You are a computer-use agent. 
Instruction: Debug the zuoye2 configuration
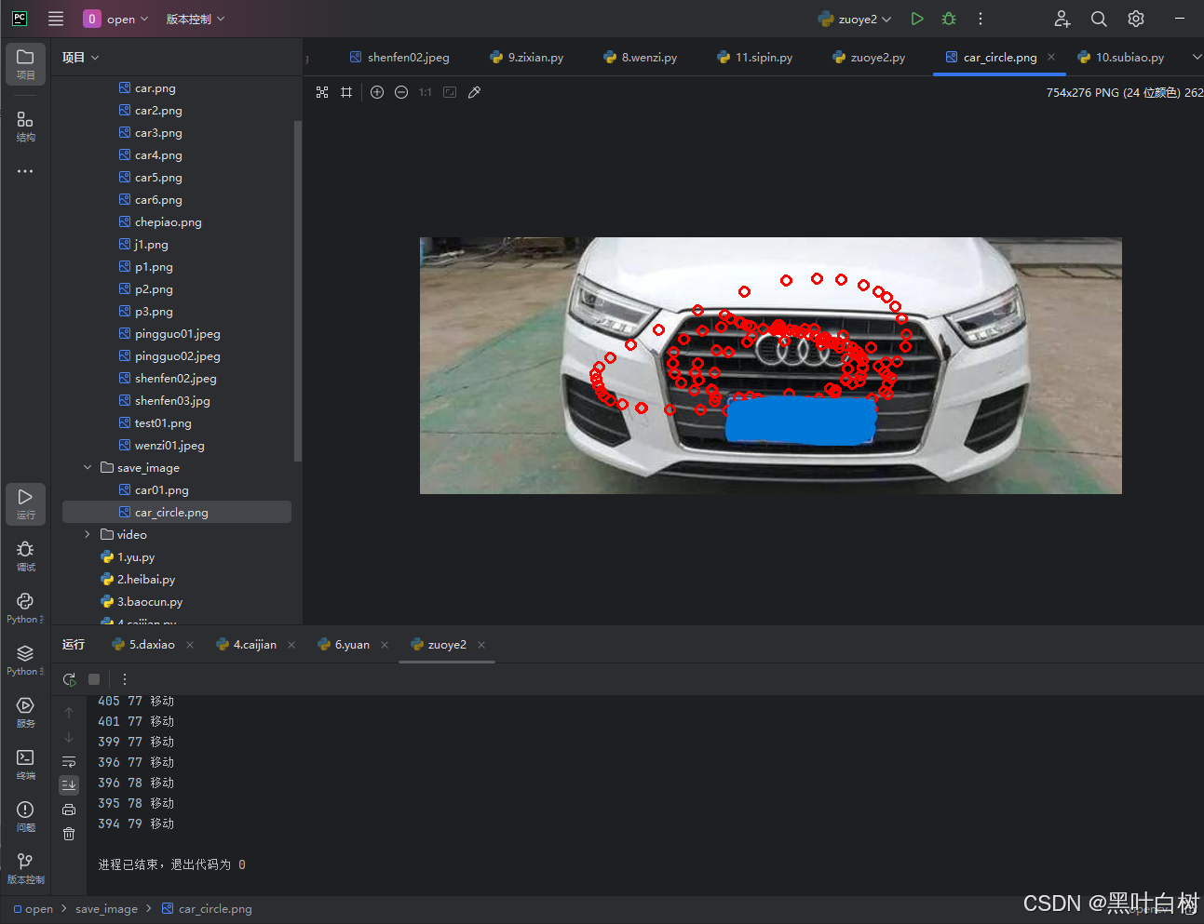click(x=949, y=19)
